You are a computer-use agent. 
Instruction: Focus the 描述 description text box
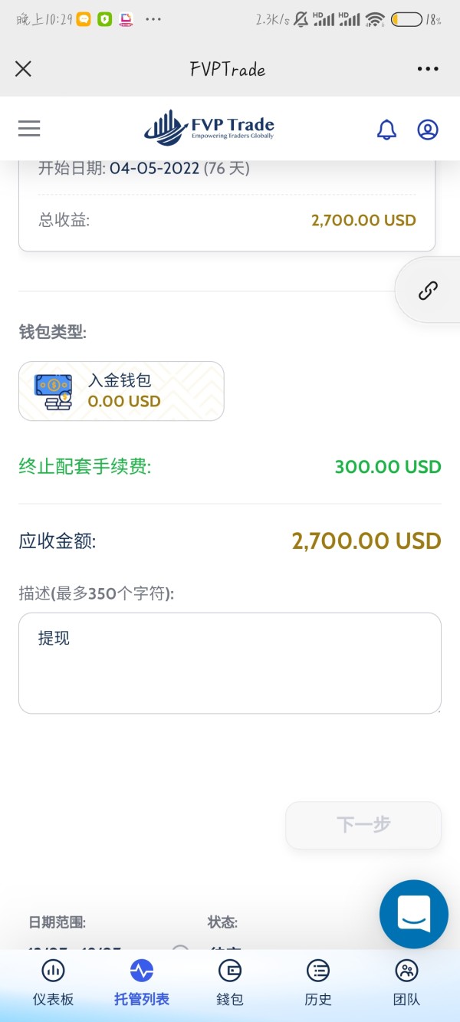[x=230, y=663]
